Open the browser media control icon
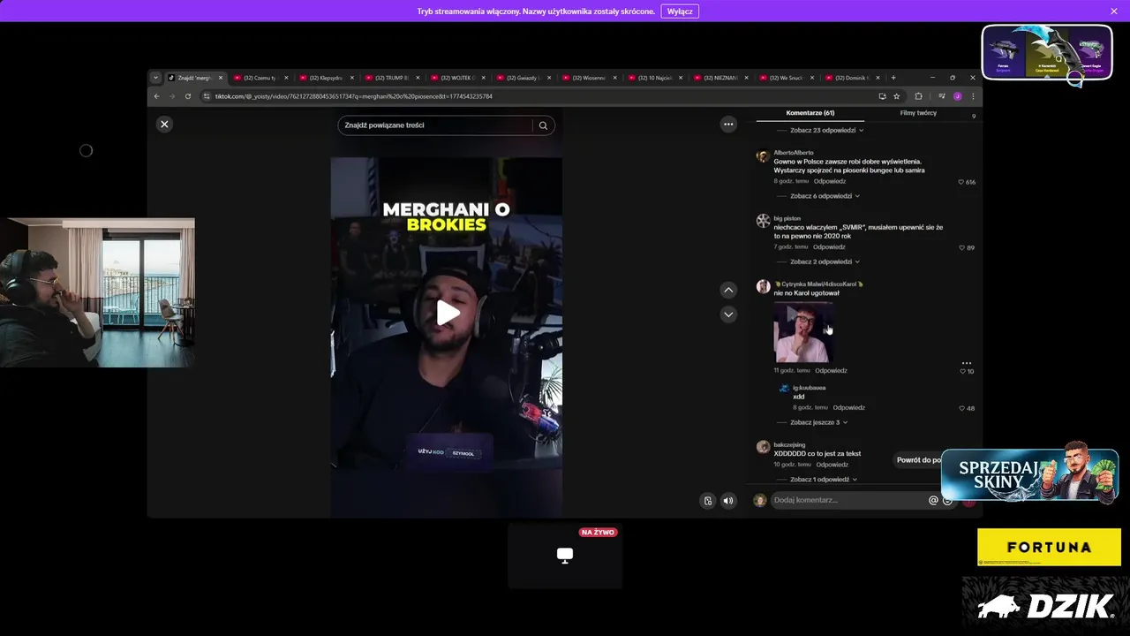 pyautogui.click(x=942, y=96)
